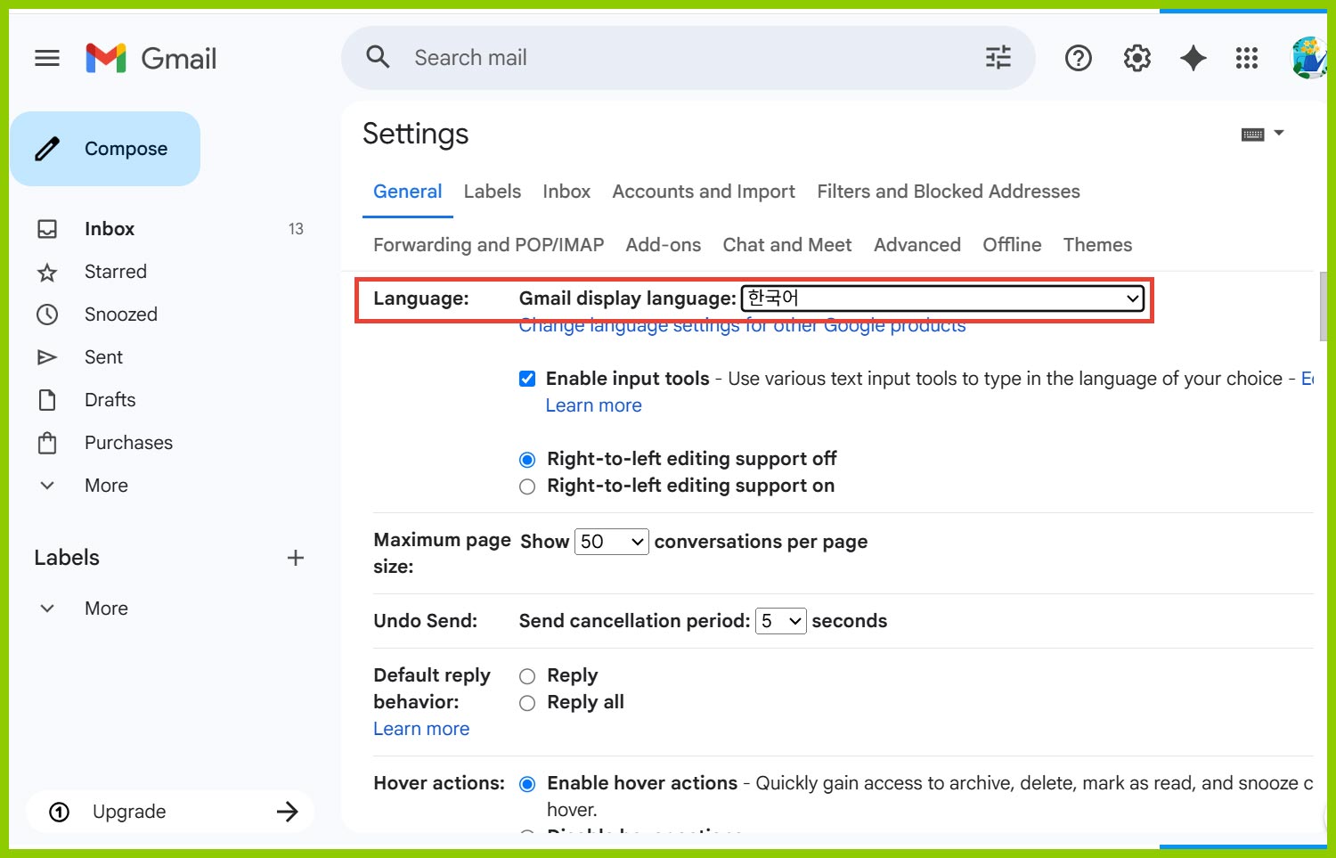1336x858 pixels.
Task: Select Reply default behavior radio
Action: click(x=527, y=676)
